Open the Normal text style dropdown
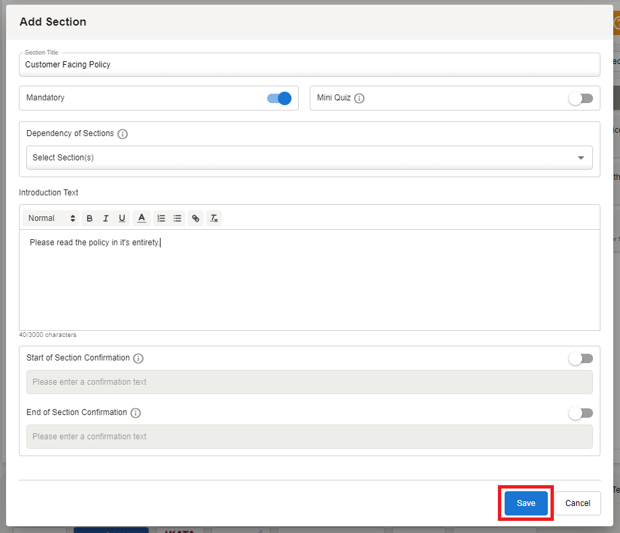 51,218
